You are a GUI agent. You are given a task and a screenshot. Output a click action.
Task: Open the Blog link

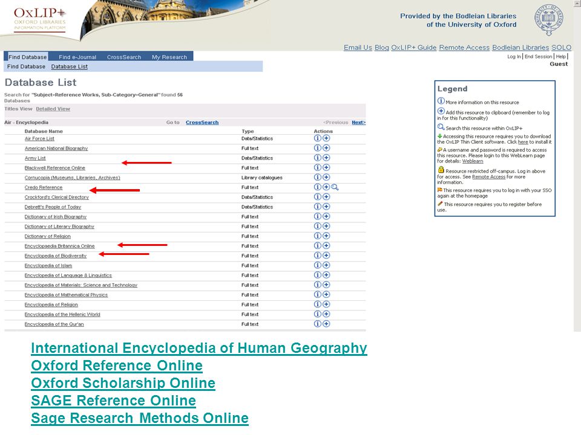pyautogui.click(x=382, y=47)
